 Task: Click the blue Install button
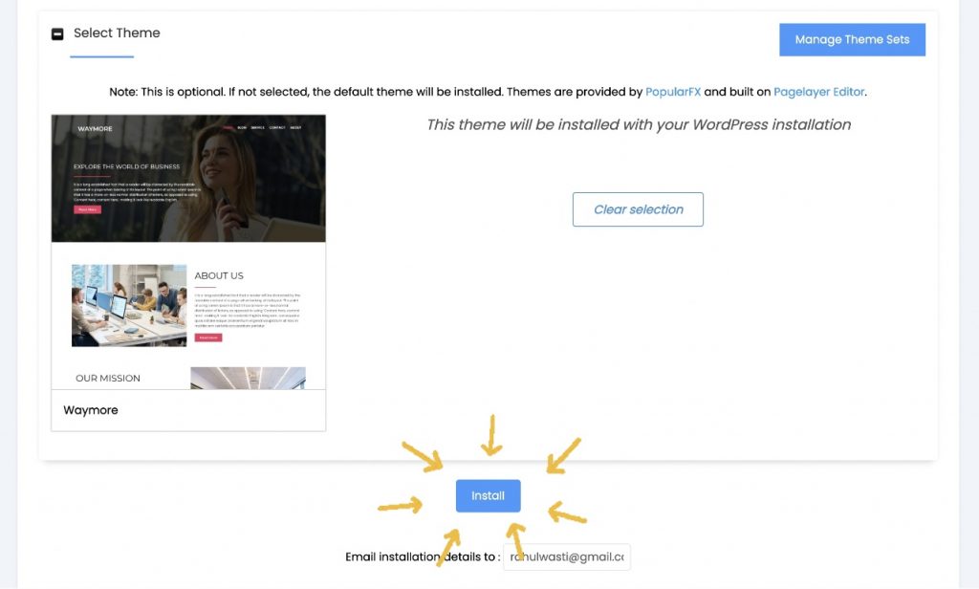point(489,496)
